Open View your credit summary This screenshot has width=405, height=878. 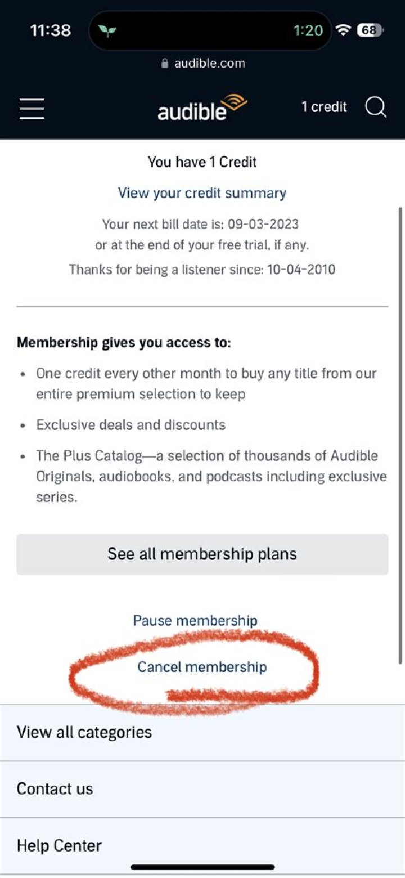tap(202, 193)
